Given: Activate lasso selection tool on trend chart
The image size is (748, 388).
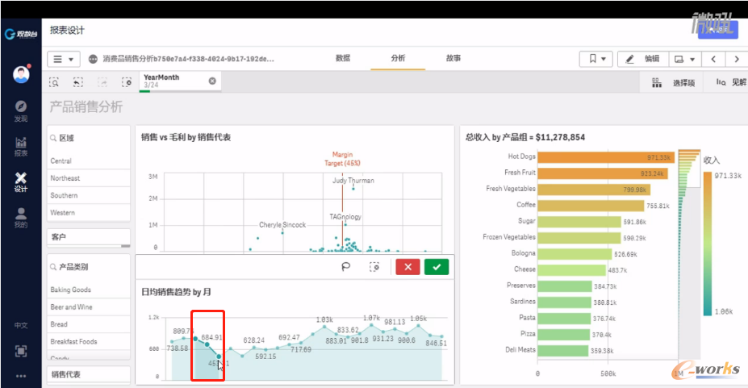Looking at the screenshot, I should click(x=346, y=267).
